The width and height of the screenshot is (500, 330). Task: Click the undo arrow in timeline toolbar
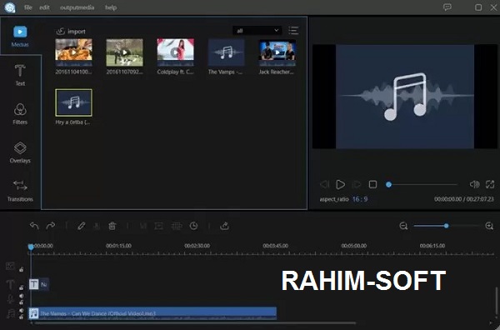tap(34, 226)
